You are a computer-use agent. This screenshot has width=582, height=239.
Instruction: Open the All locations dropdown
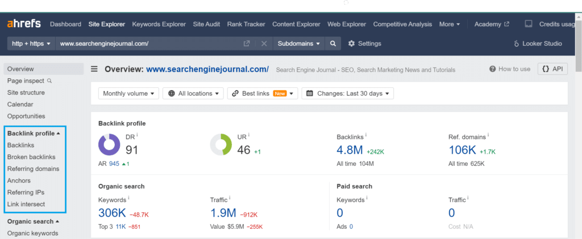click(x=193, y=93)
